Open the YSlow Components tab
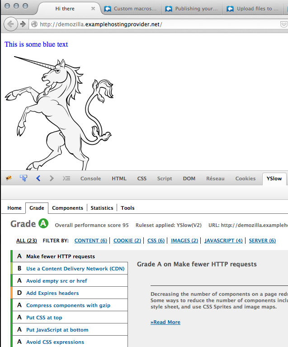The height and width of the screenshot is (347, 288). coord(68,208)
